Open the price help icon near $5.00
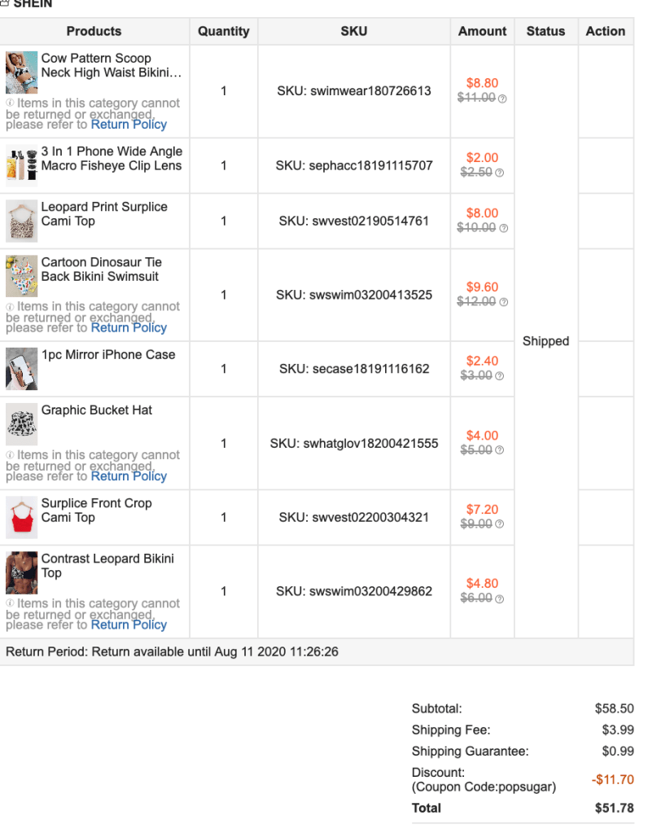 tap(499, 450)
